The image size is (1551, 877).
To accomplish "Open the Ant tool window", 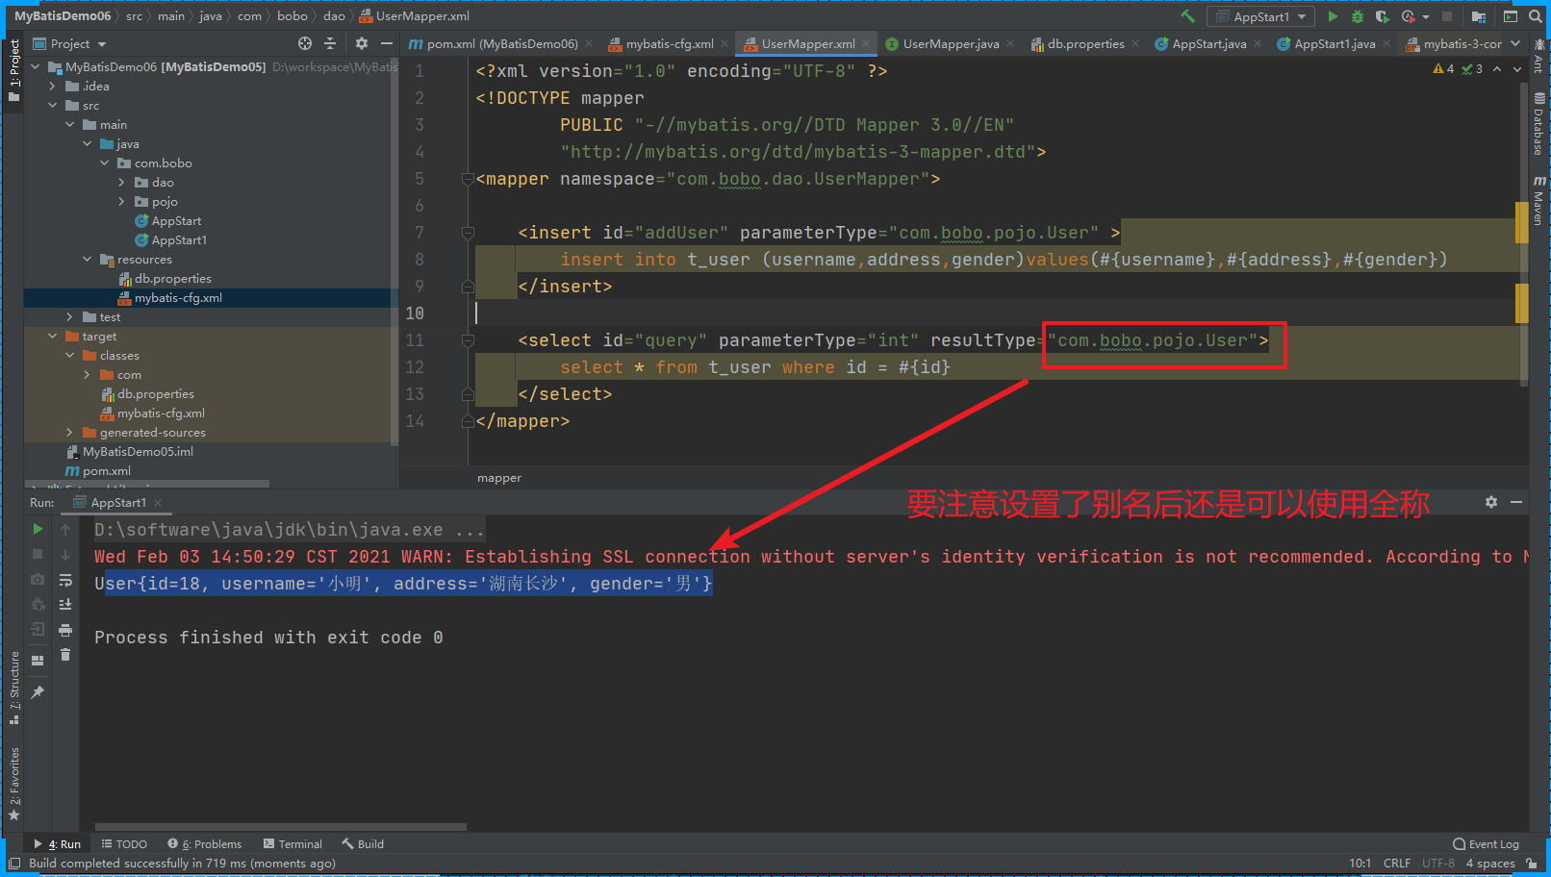I will [x=1538, y=57].
